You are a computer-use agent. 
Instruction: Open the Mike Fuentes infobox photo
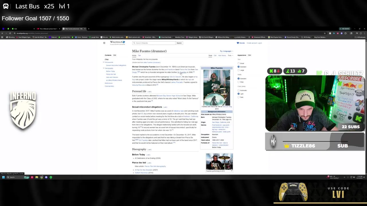216,88
